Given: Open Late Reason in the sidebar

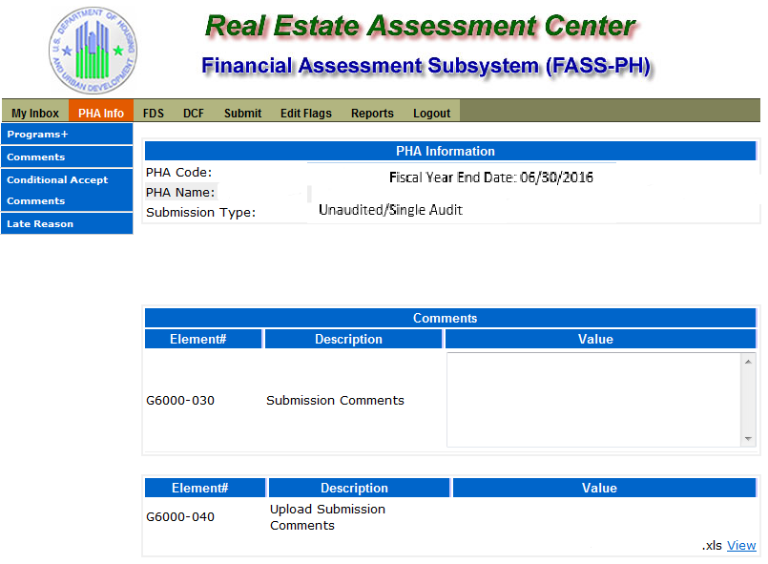Looking at the screenshot, I should tap(67, 223).
